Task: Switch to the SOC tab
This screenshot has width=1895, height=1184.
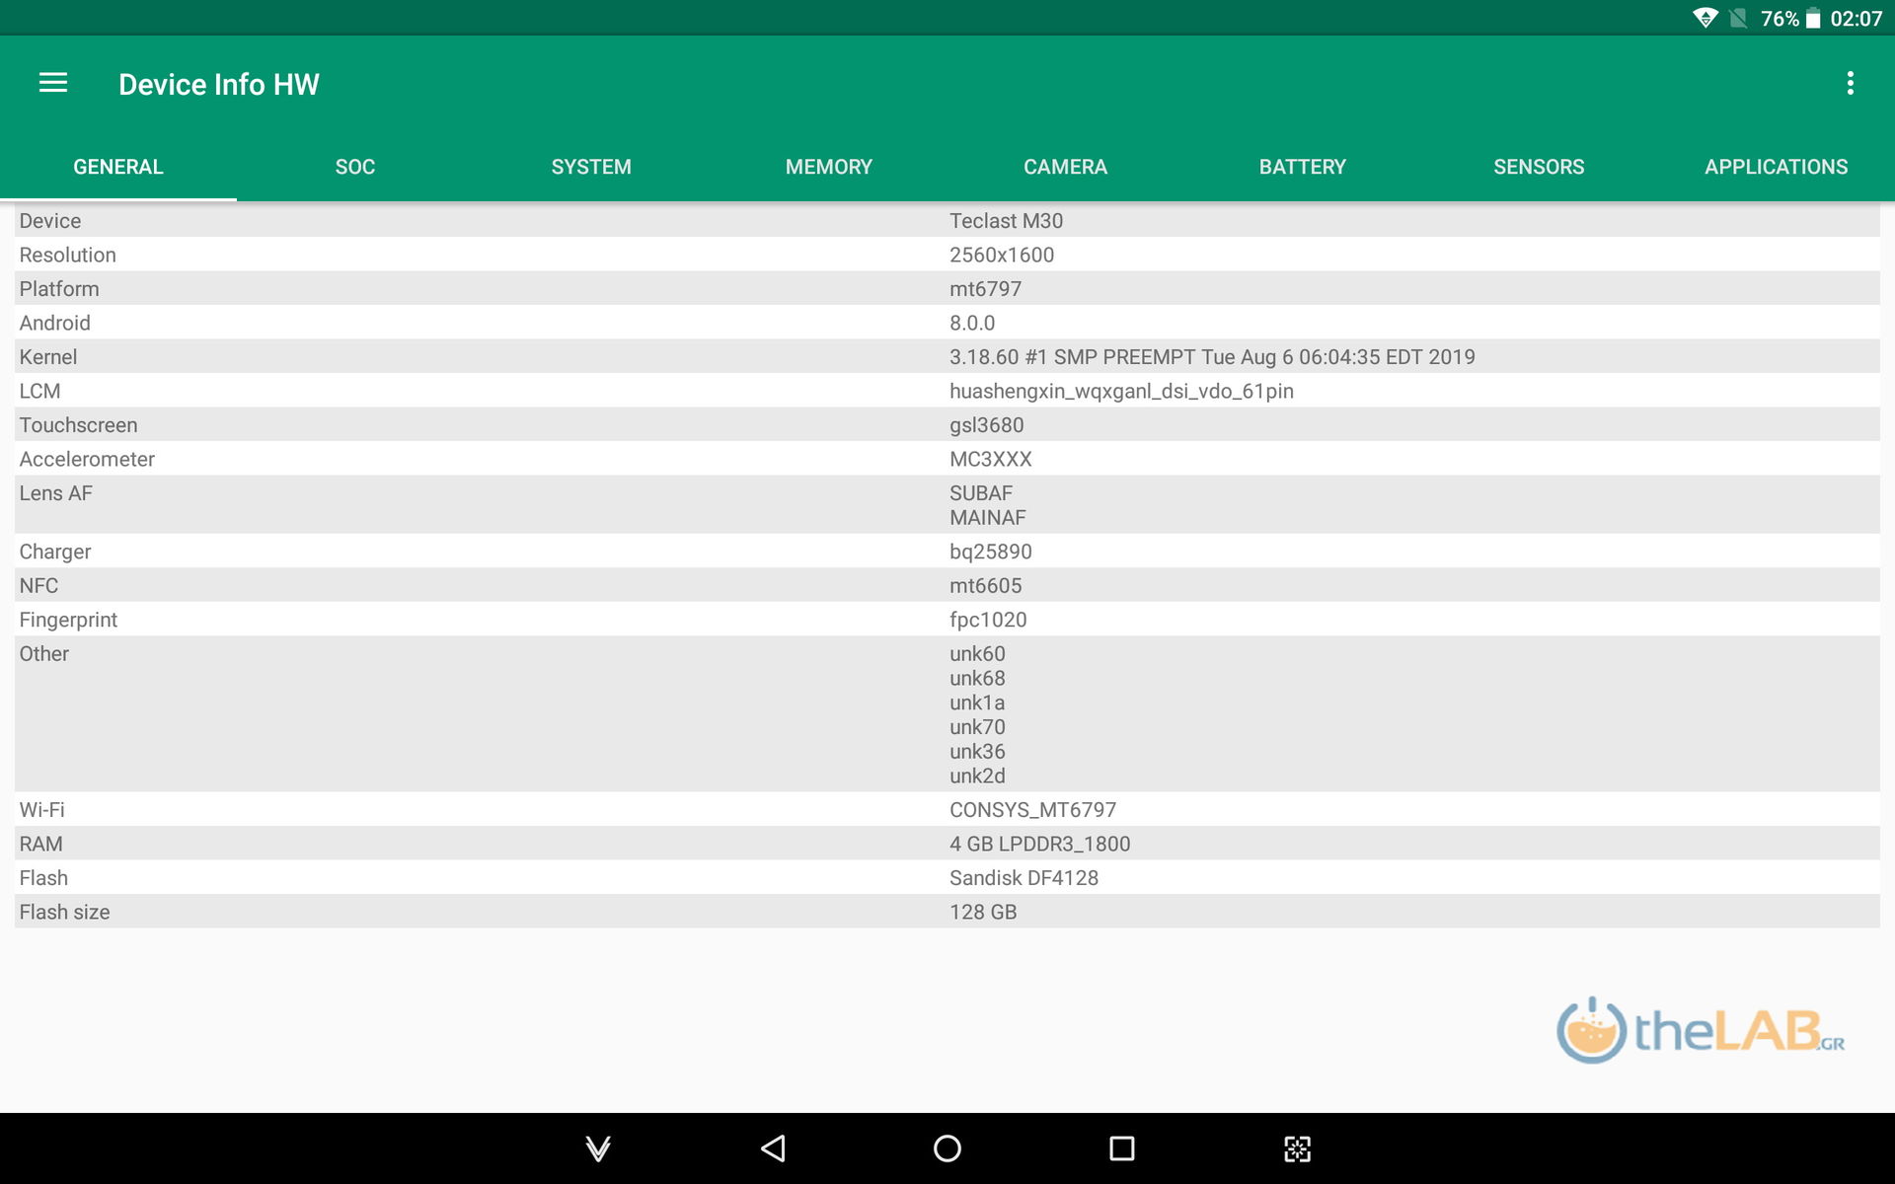Action: [x=355, y=167]
